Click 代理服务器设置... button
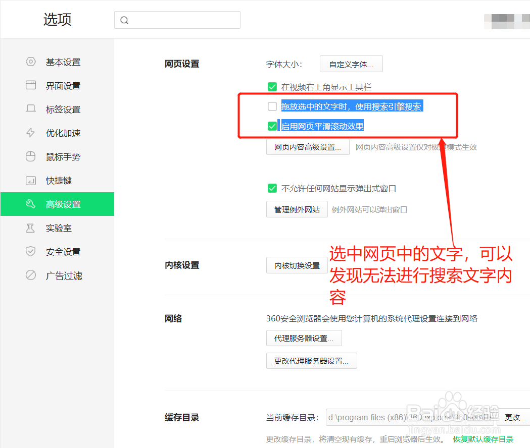Screen dimensions: 530x448 (x=304, y=338)
